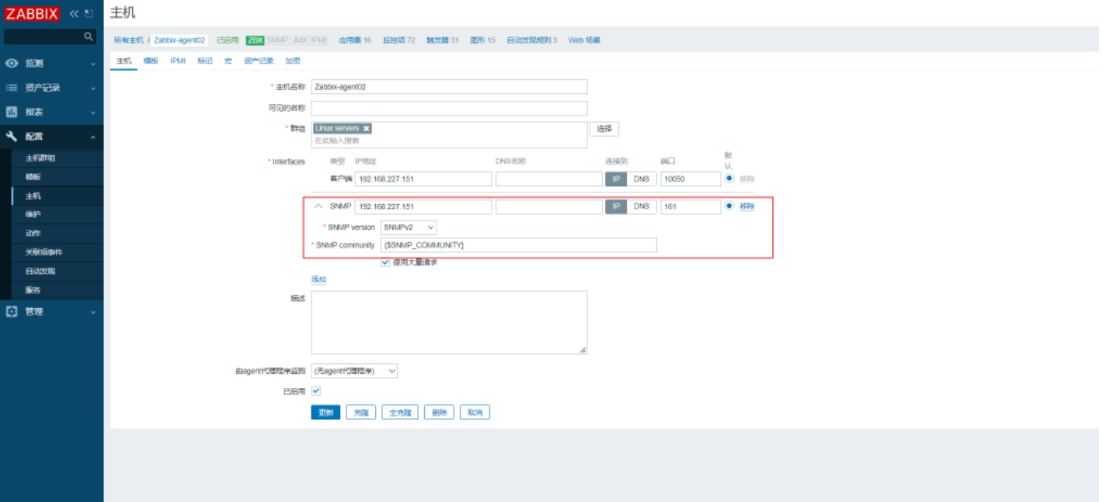
Task: Click the 全克隆 button
Action: click(400, 412)
